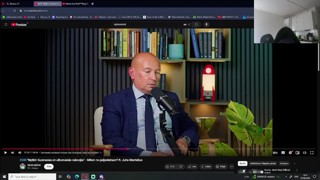Open the A$AP ROCKY x PUMA bookmark

point(229,17)
